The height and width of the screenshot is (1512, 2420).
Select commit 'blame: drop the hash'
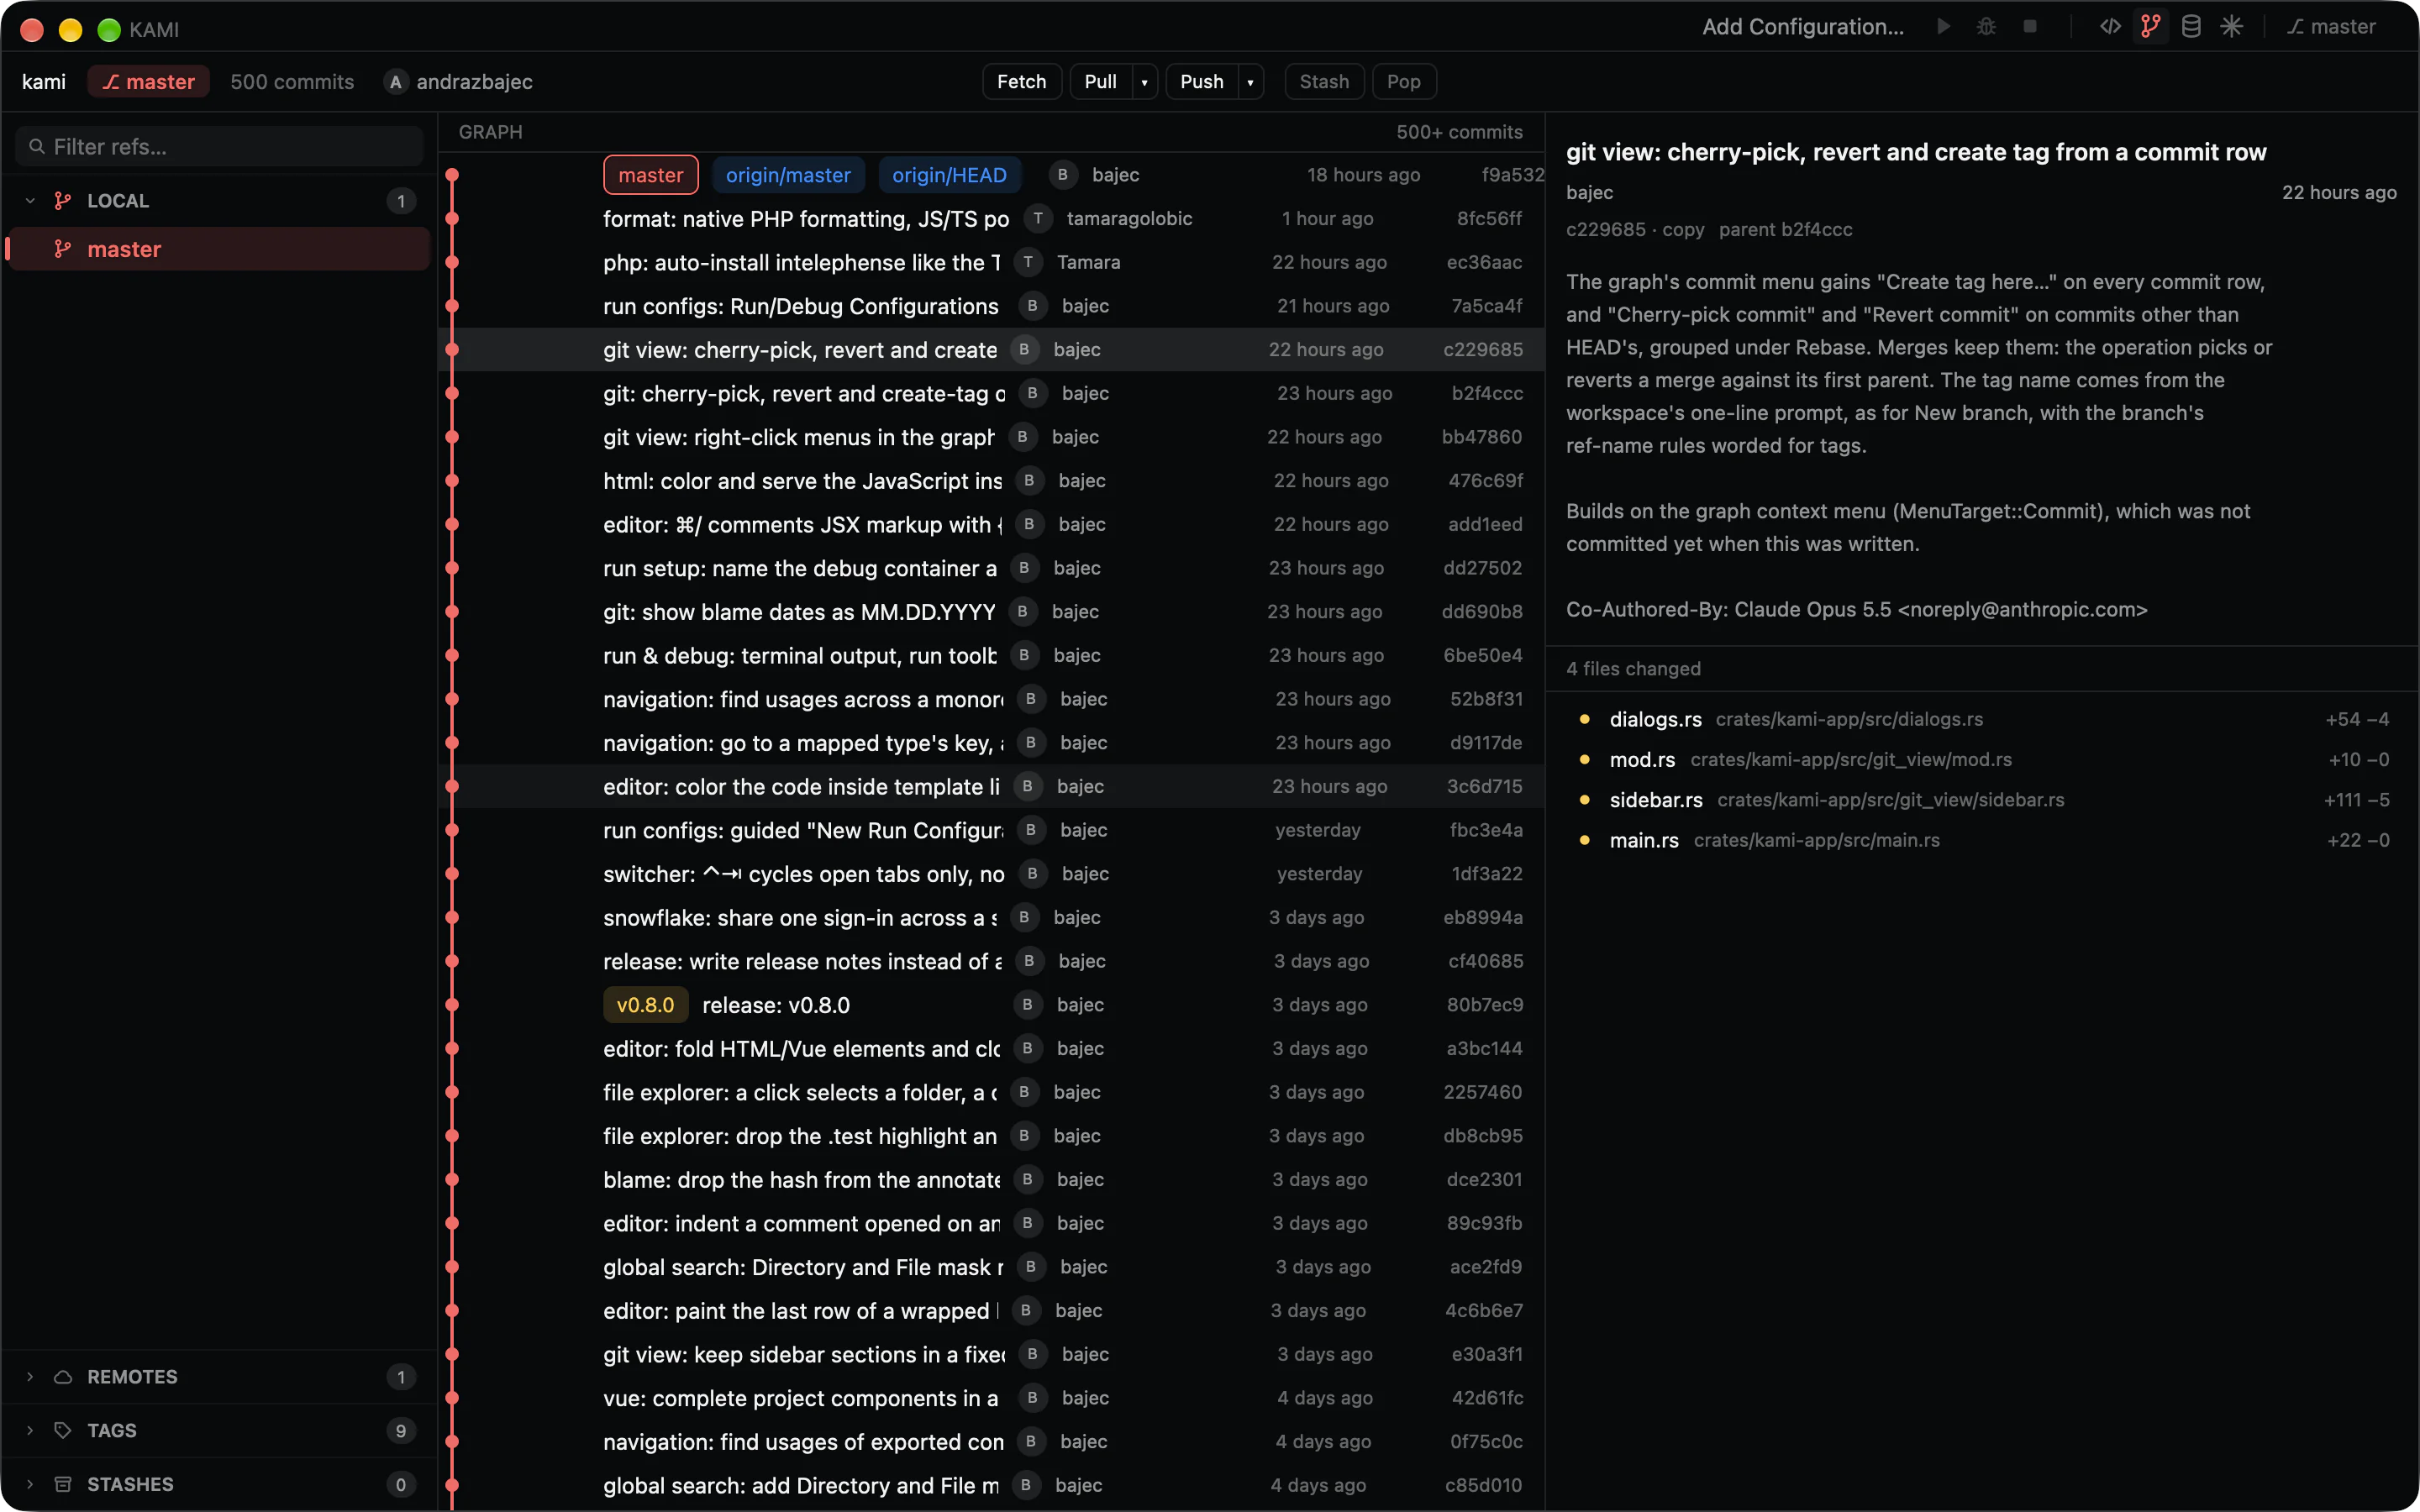pos(992,1180)
